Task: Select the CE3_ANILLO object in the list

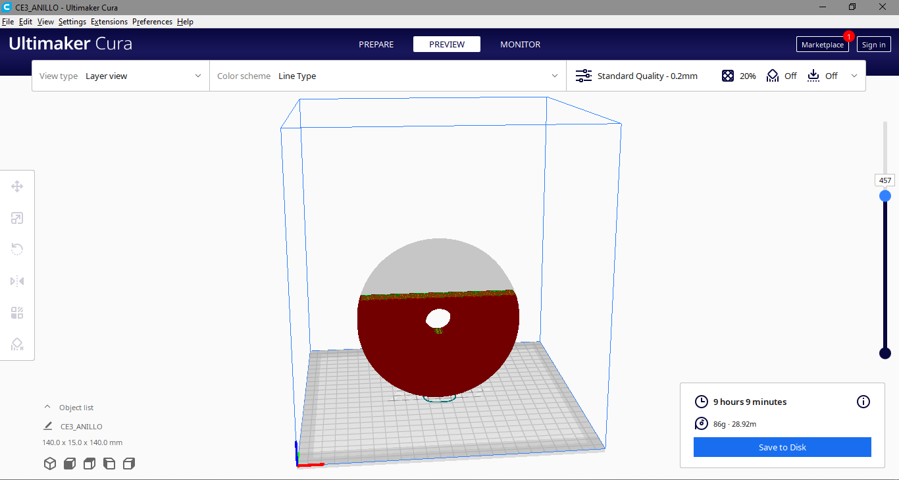Action: [82, 426]
